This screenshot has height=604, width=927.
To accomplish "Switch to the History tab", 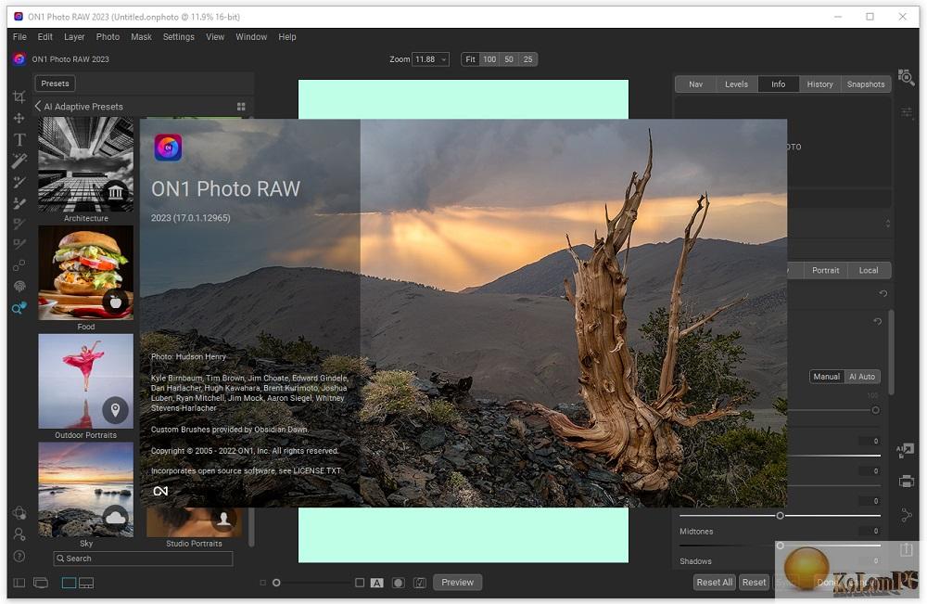I will pyautogui.click(x=819, y=84).
